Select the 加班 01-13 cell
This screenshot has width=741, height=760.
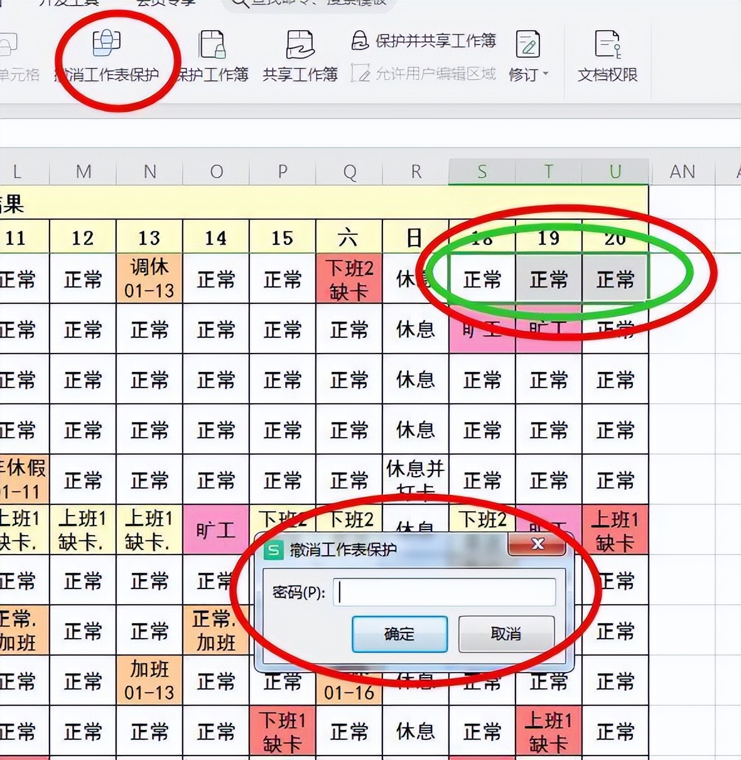pos(149,680)
